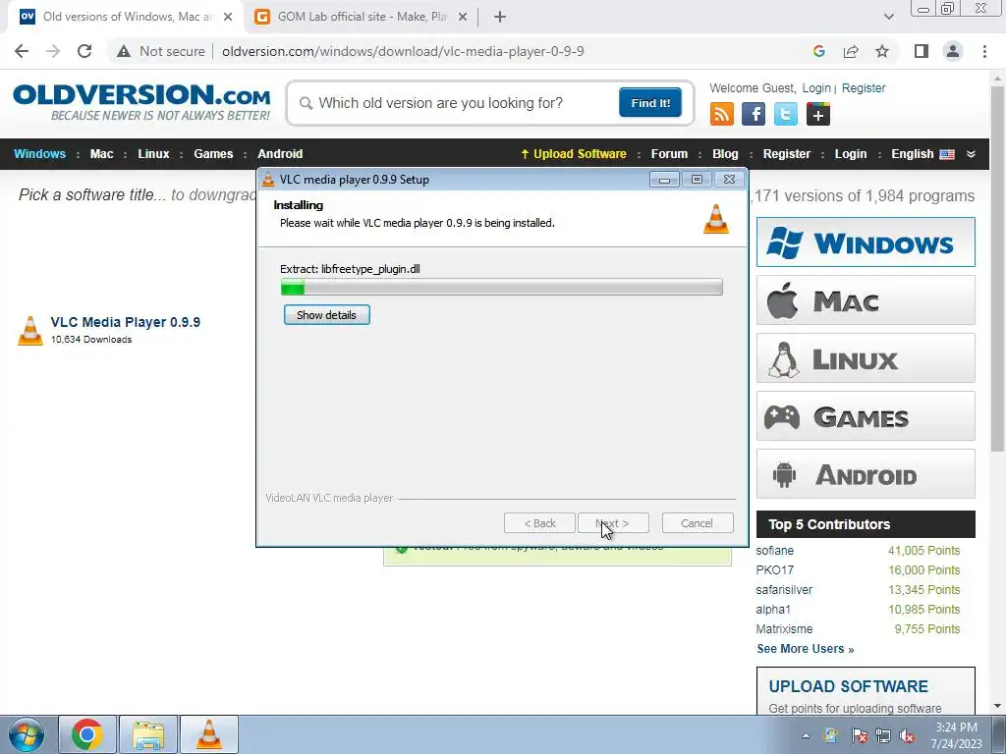The width and height of the screenshot is (1006, 754).
Task: Close the GOM Lab tab
Action: (463, 17)
